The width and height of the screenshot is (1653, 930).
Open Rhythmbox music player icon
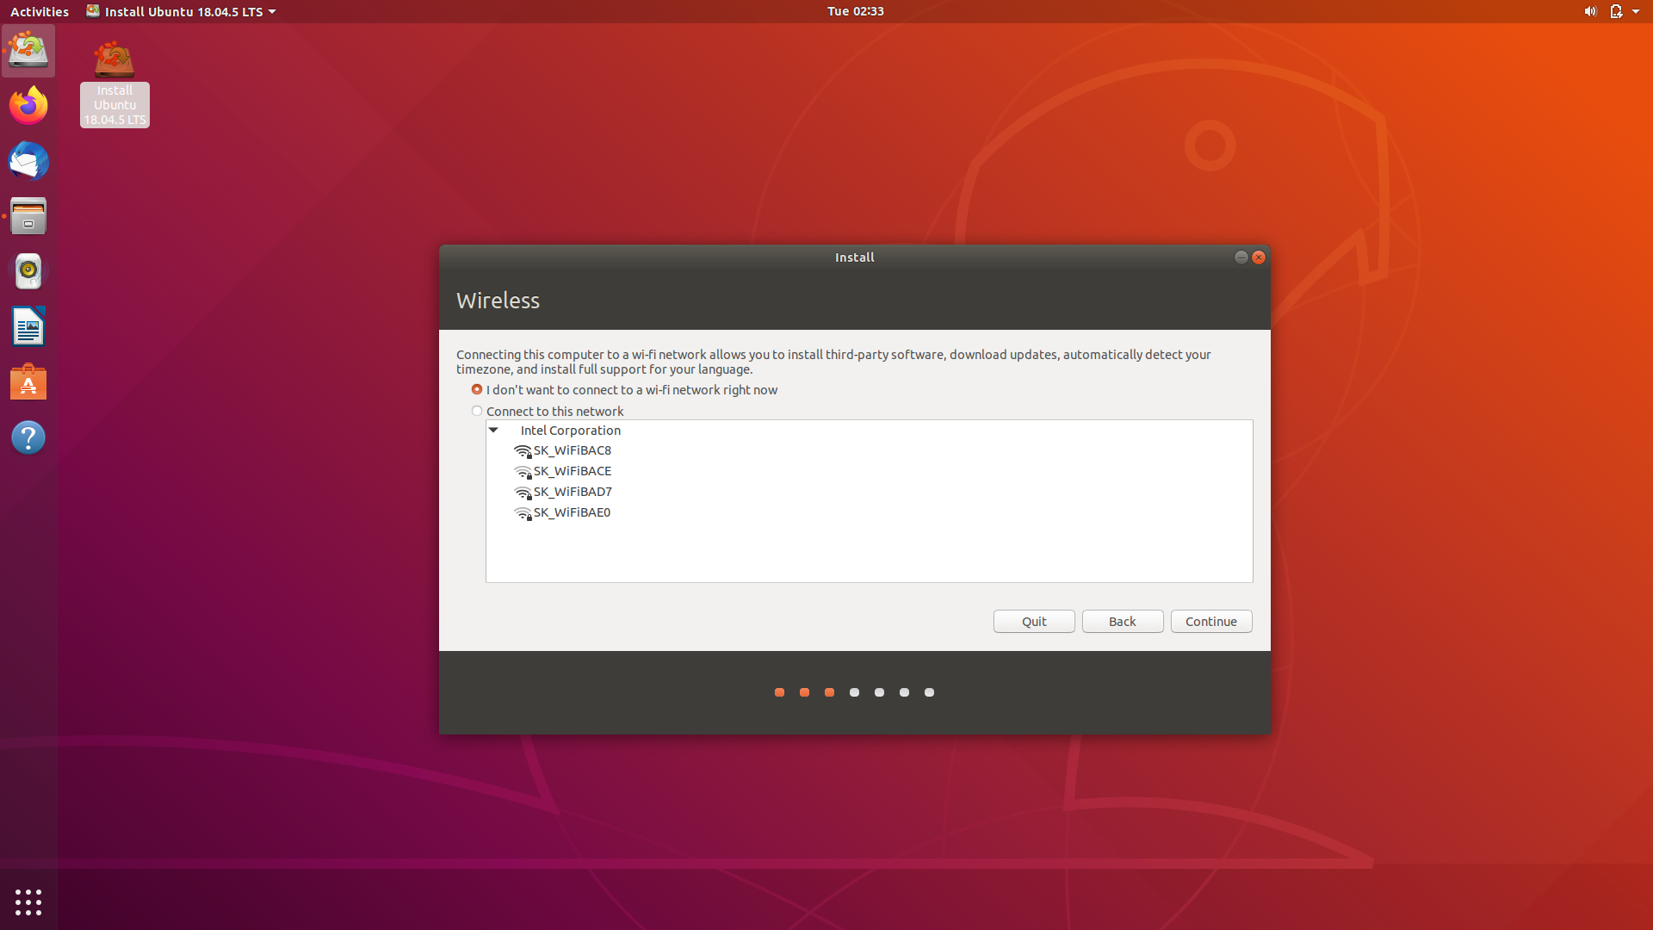pos(28,271)
